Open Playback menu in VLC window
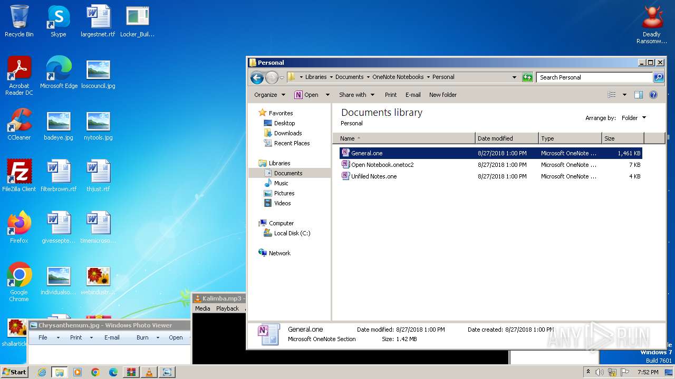675x379 pixels. (x=227, y=308)
